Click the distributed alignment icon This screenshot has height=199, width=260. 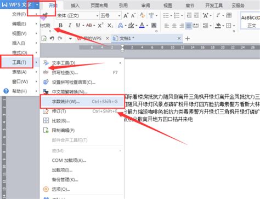[196, 26]
